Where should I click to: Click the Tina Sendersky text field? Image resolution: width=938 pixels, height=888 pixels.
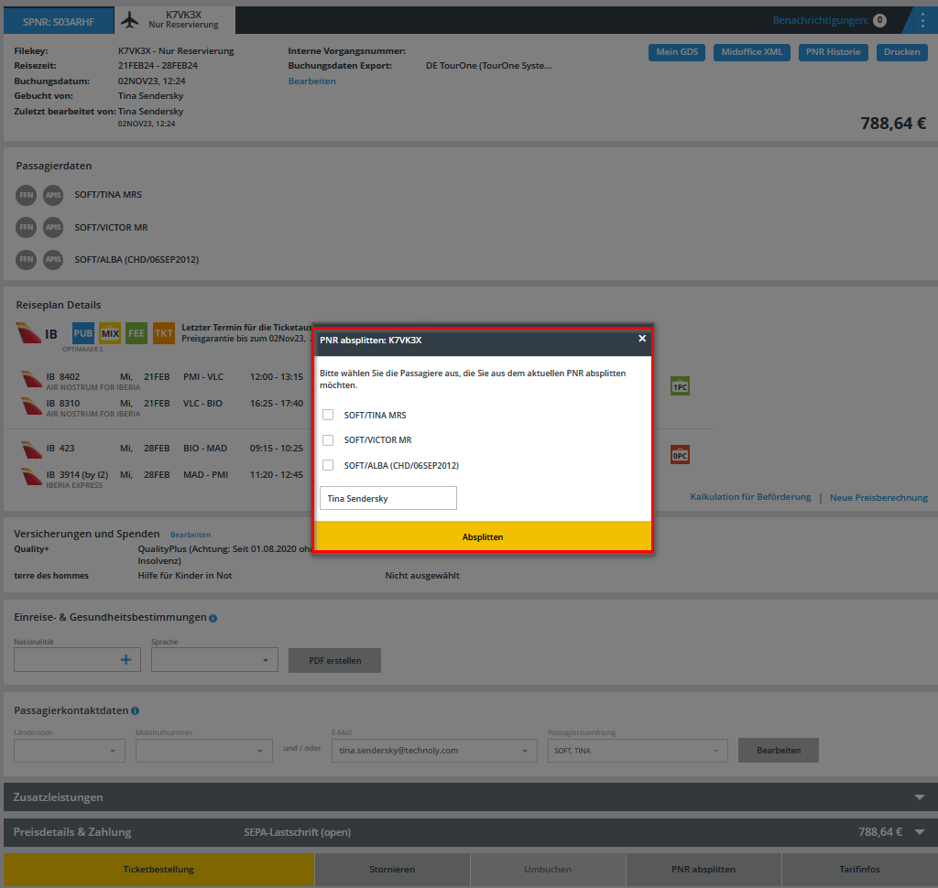[x=387, y=498]
